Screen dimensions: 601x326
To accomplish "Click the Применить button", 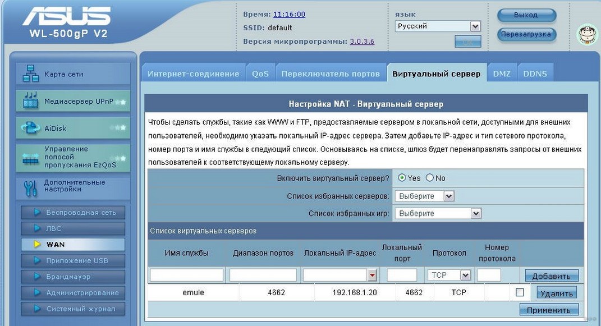I will click(x=548, y=310).
